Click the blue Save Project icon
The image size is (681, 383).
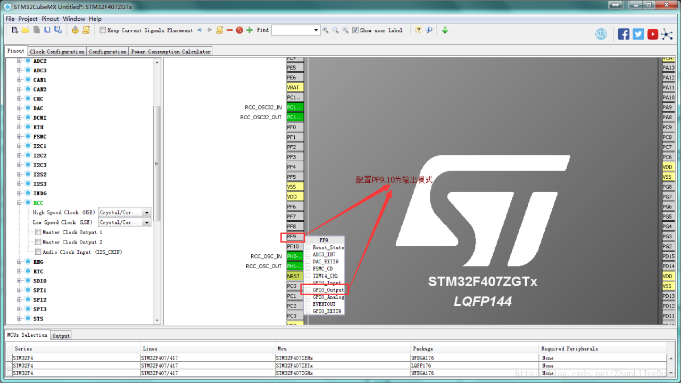click(47, 30)
